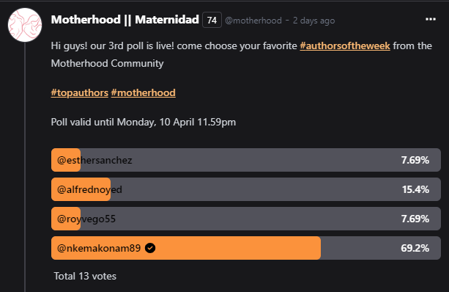Choose @royvego55 as poll answer

pyautogui.click(x=246, y=219)
